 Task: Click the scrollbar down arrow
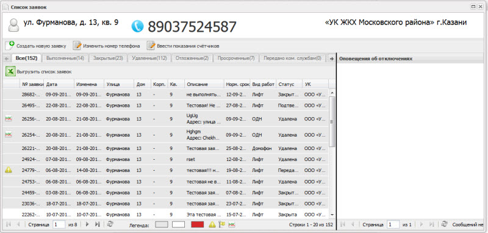332,215
